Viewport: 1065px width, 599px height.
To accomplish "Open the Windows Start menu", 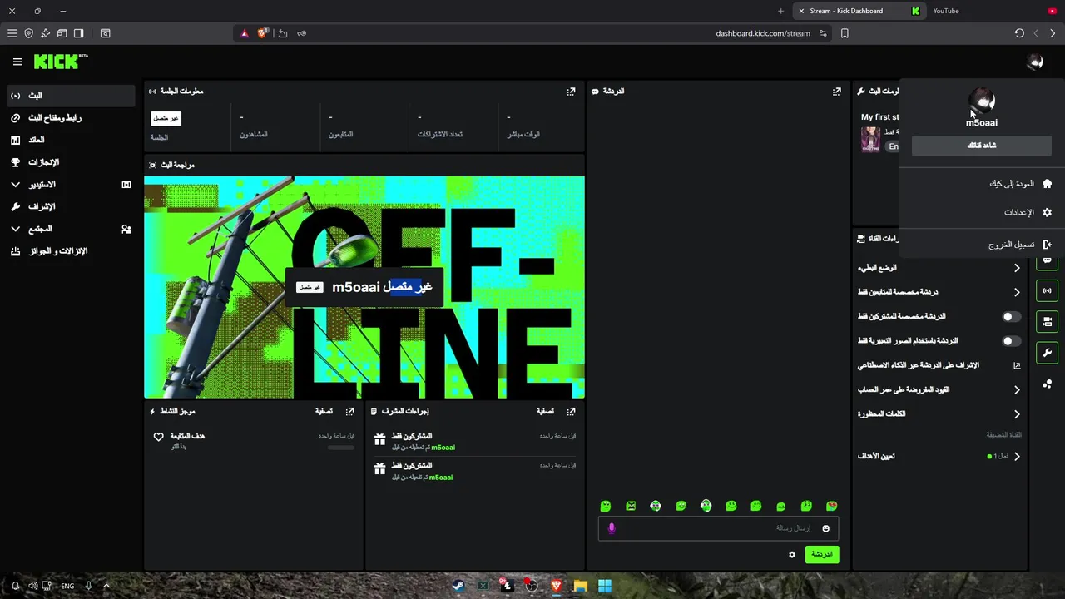I will click(x=605, y=586).
